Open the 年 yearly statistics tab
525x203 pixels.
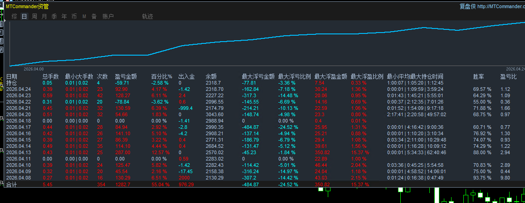(64, 17)
